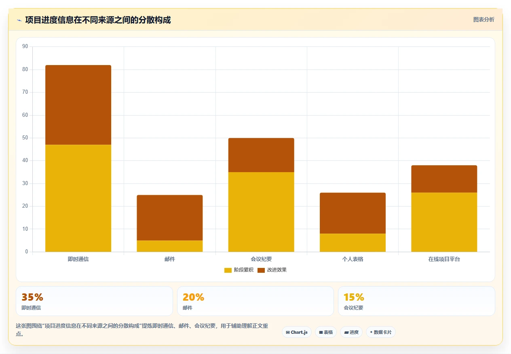This screenshot has width=511, height=354.
Task: Click the 会议纪要 x-axis label
Action: (x=261, y=259)
